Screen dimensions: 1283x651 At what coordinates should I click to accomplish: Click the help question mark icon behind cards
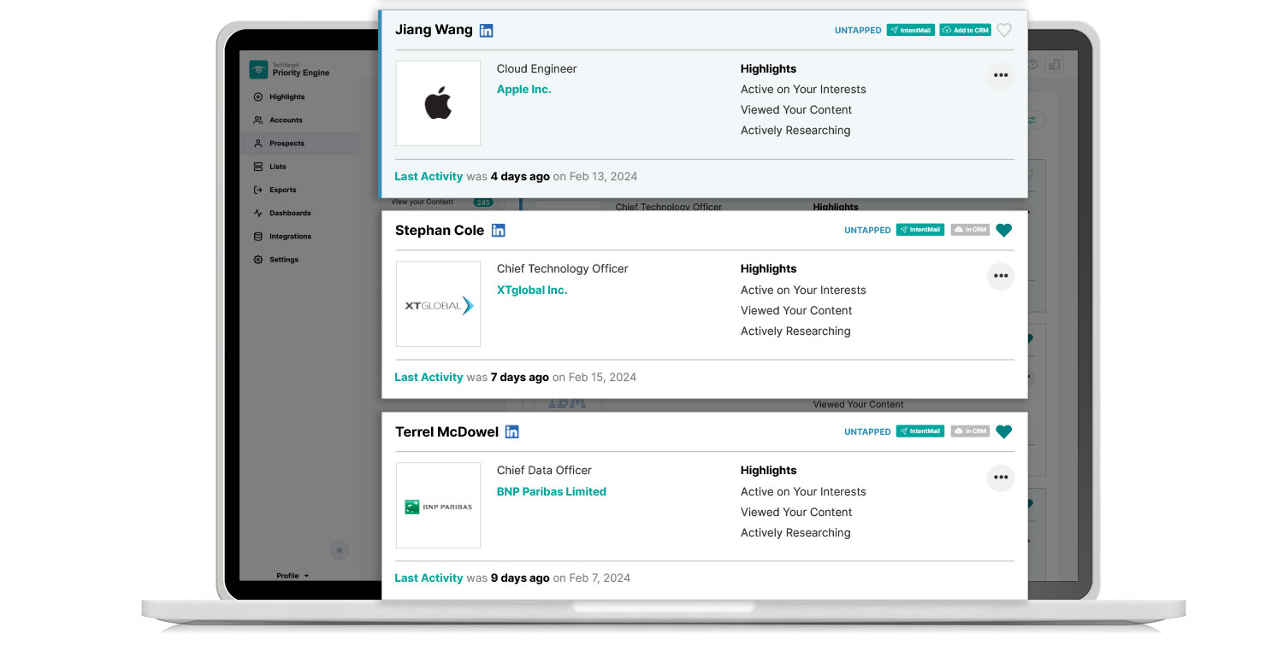[1032, 64]
